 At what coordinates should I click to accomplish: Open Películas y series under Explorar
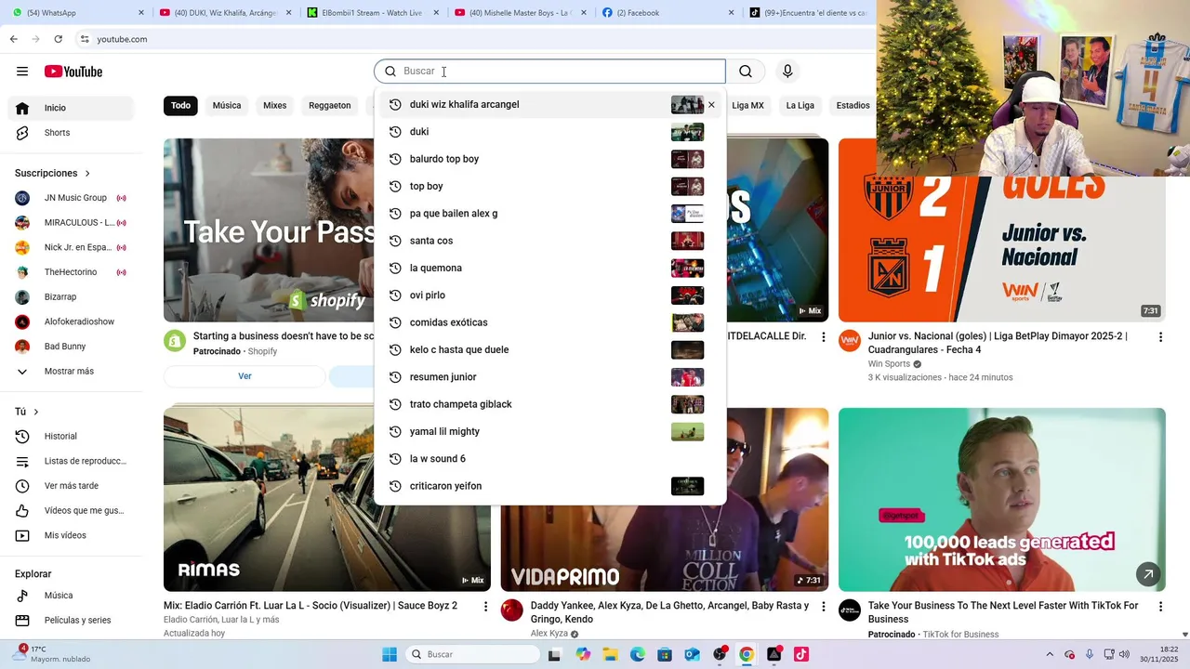71,620
